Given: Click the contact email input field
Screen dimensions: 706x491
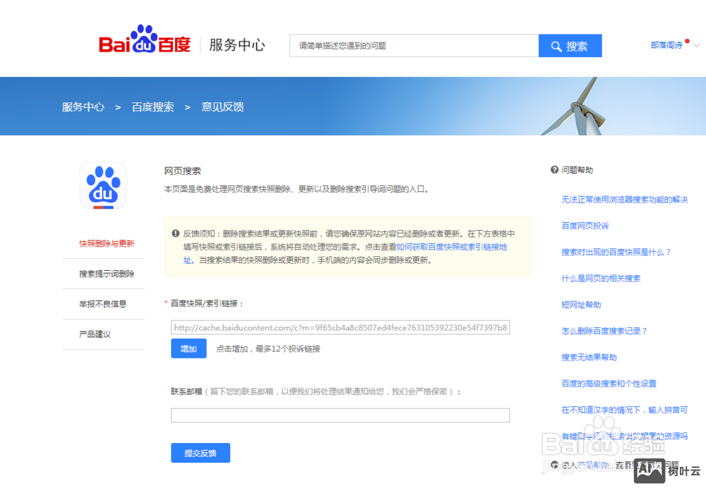Looking at the screenshot, I should pyautogui.click(x=340, y=416).
